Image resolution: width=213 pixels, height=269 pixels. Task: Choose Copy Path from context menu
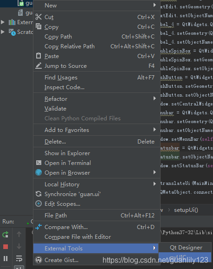pos(97,37)
